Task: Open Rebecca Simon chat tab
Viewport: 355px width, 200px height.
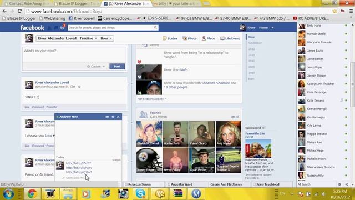Action: (x=144, y=184)
